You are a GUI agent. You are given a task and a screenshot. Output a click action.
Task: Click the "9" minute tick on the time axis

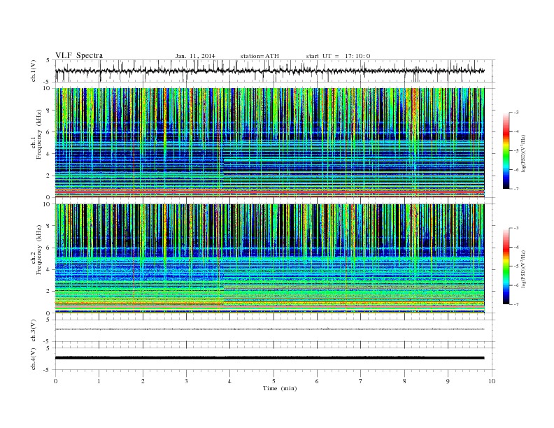(448, 381)
